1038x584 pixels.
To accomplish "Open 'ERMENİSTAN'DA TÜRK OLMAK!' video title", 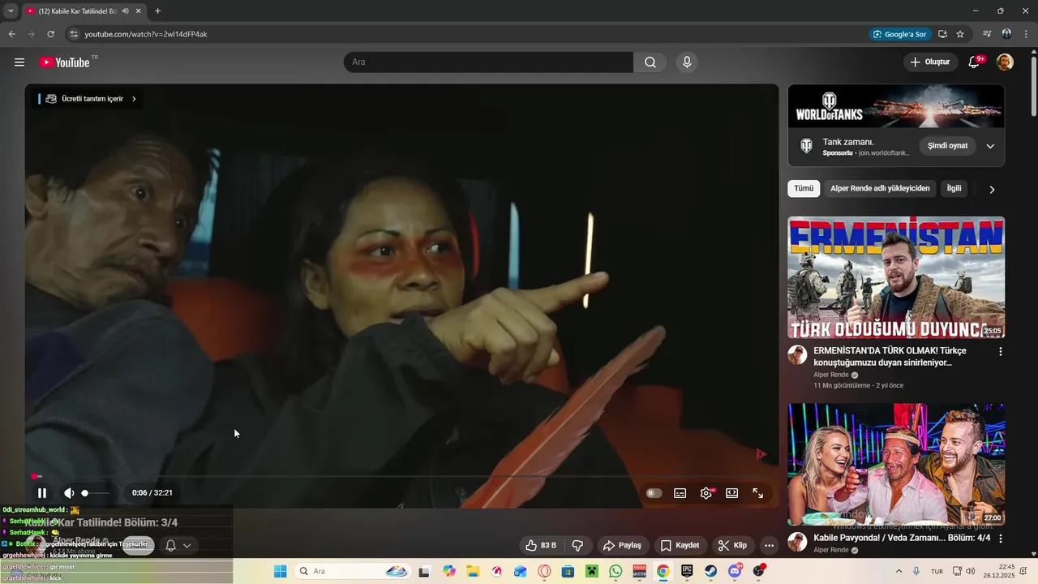I will click(890, 357).
